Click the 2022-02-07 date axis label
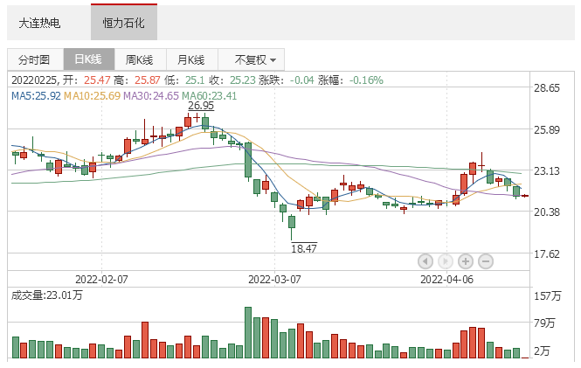The image size is (581, 368). tap(101, 279)
